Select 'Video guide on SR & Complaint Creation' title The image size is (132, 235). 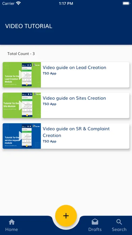click(76, 132)
